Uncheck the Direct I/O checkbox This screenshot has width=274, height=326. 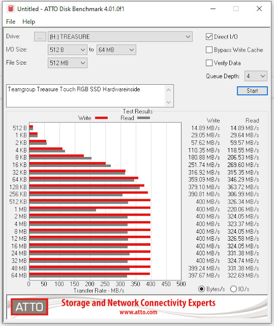pos(209,37)
